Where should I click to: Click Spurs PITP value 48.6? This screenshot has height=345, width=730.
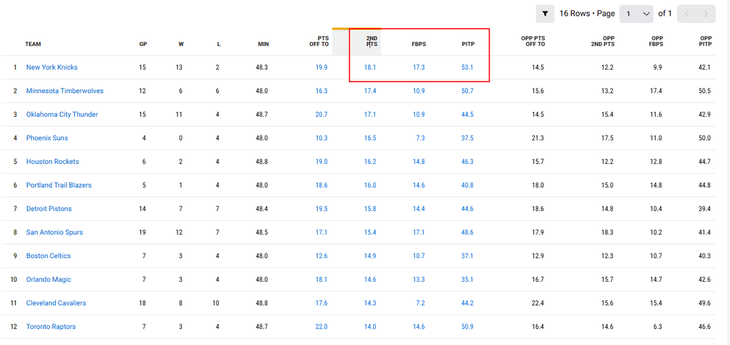[467, 233]
